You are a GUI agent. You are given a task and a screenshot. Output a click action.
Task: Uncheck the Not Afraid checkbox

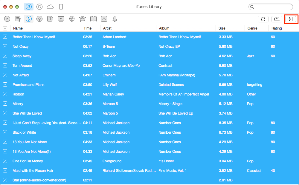(x=5, y=75)
